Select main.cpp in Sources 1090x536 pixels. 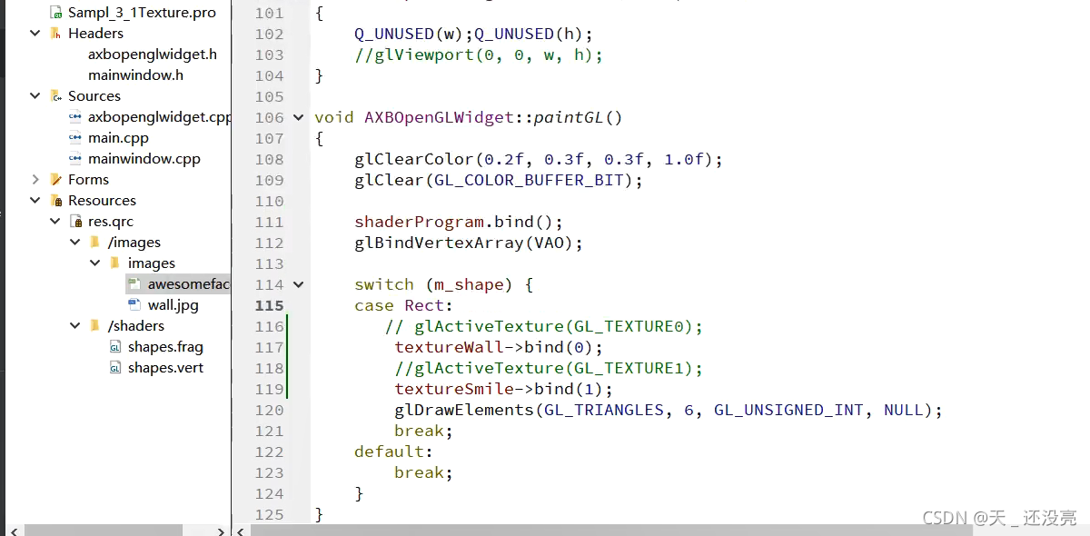point(118,138)
